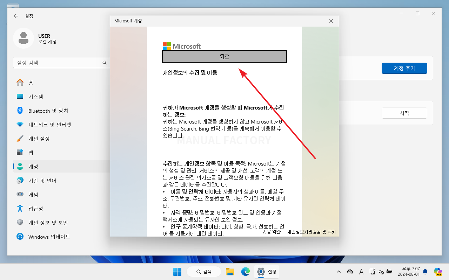The width and height of the screenshot is (449, 280).
Task: Show hidden tray icons chevron
Action: point(339,272)
